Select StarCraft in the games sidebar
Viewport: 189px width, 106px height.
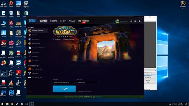pos(37,57)
